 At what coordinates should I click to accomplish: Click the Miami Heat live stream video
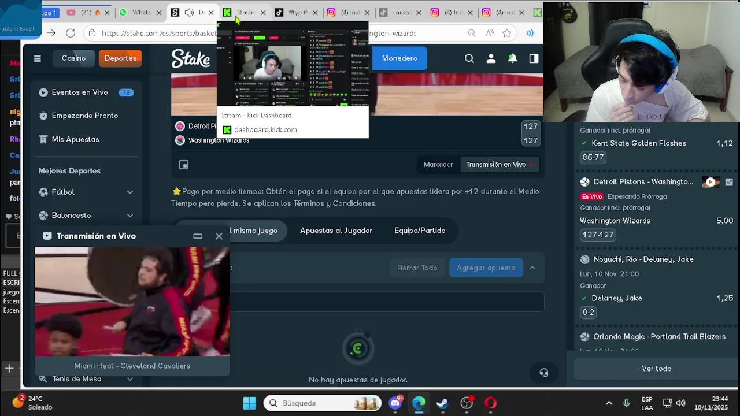tap(132, 302)
